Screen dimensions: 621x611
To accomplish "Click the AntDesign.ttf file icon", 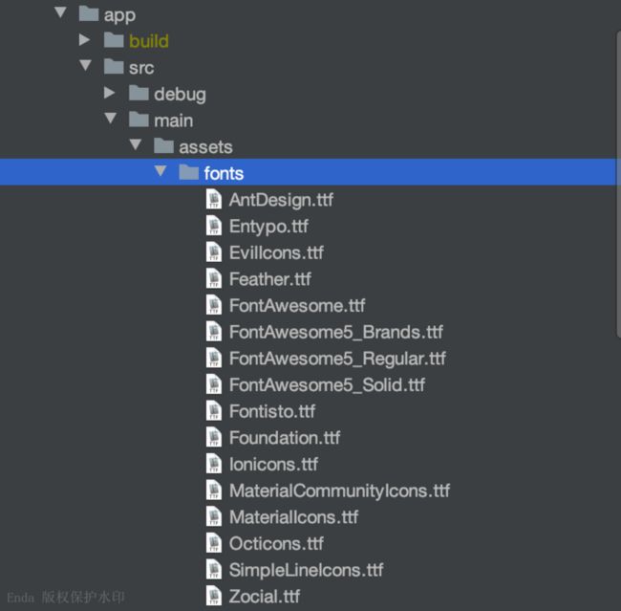I will [x=214, y=200].
